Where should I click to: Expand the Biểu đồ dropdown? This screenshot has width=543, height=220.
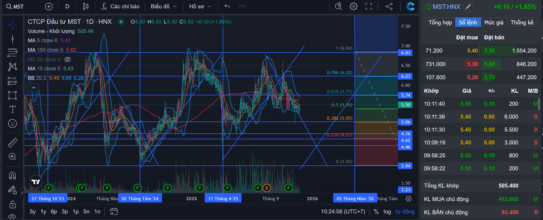tap(164, 6)
